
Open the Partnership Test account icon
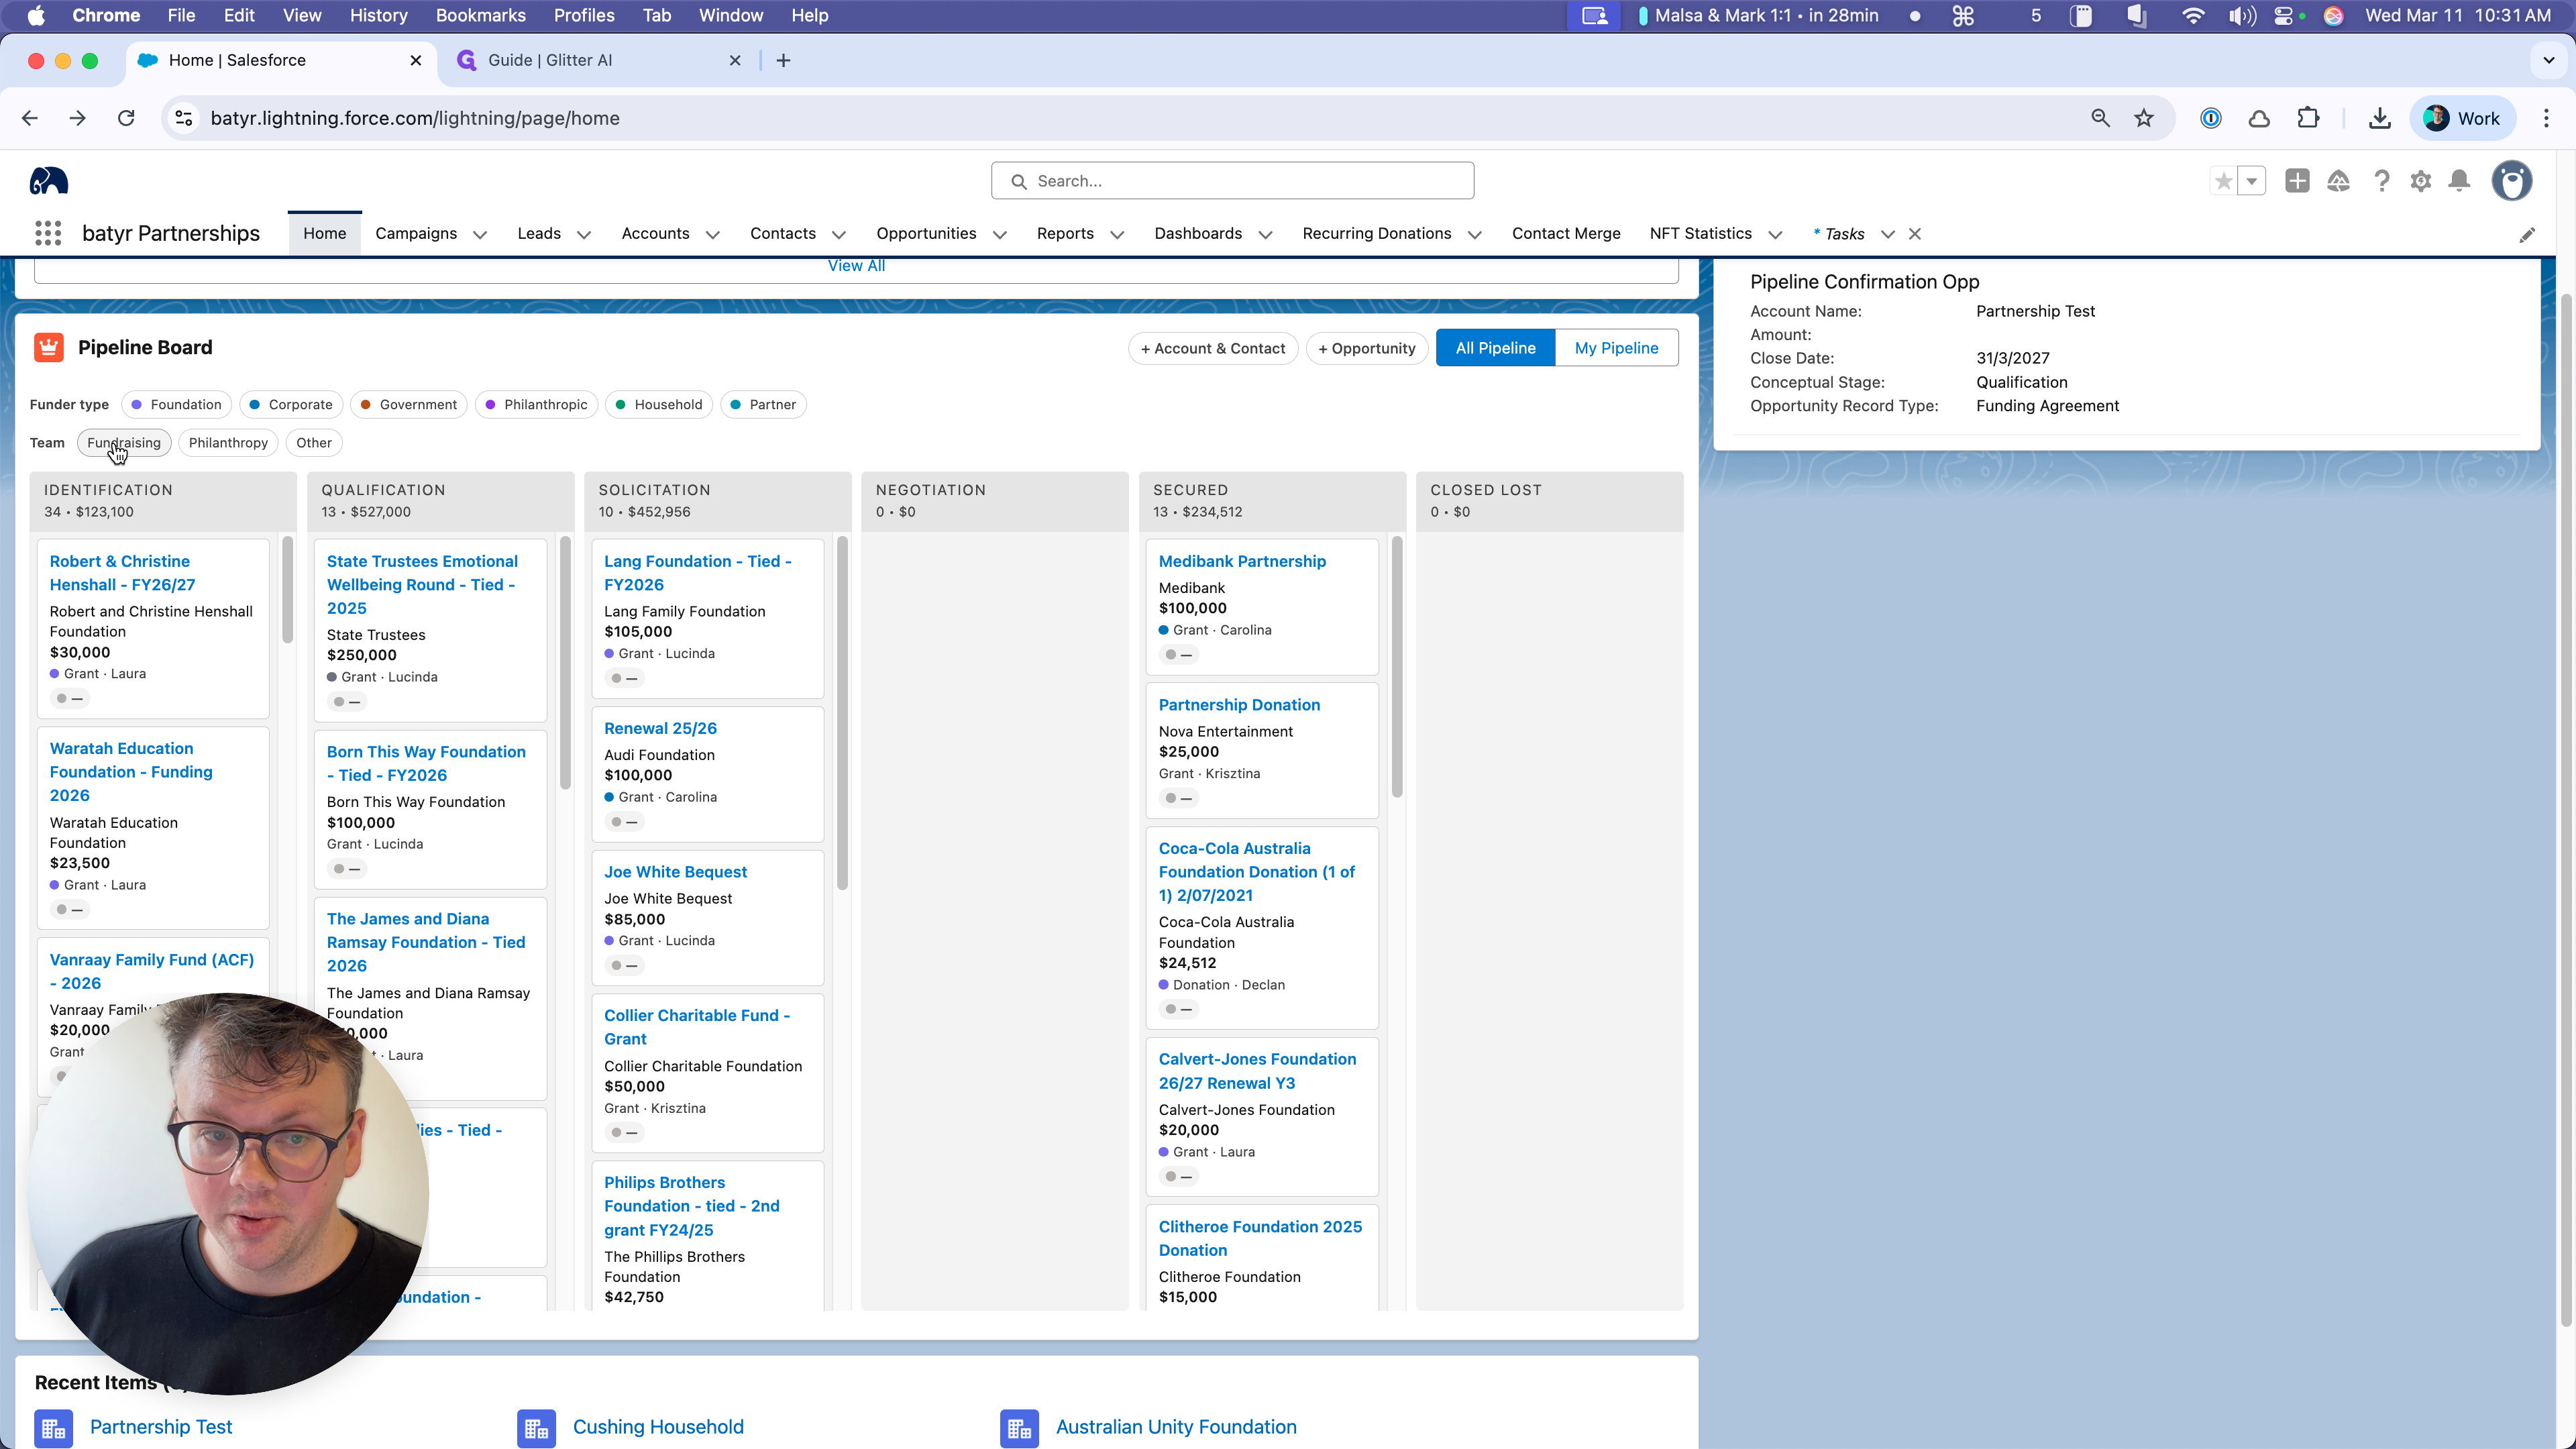tap(54, 1428)
